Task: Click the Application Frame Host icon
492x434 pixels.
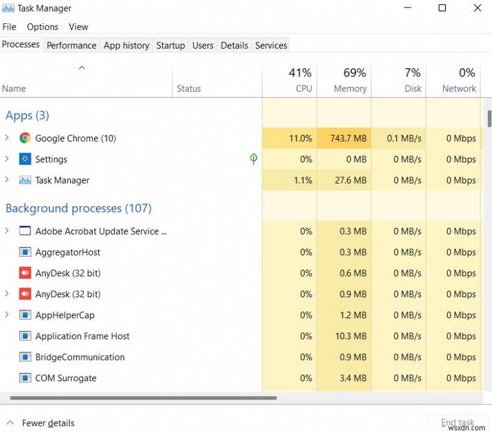Action: pyautogui.click(x=25, y=336)
